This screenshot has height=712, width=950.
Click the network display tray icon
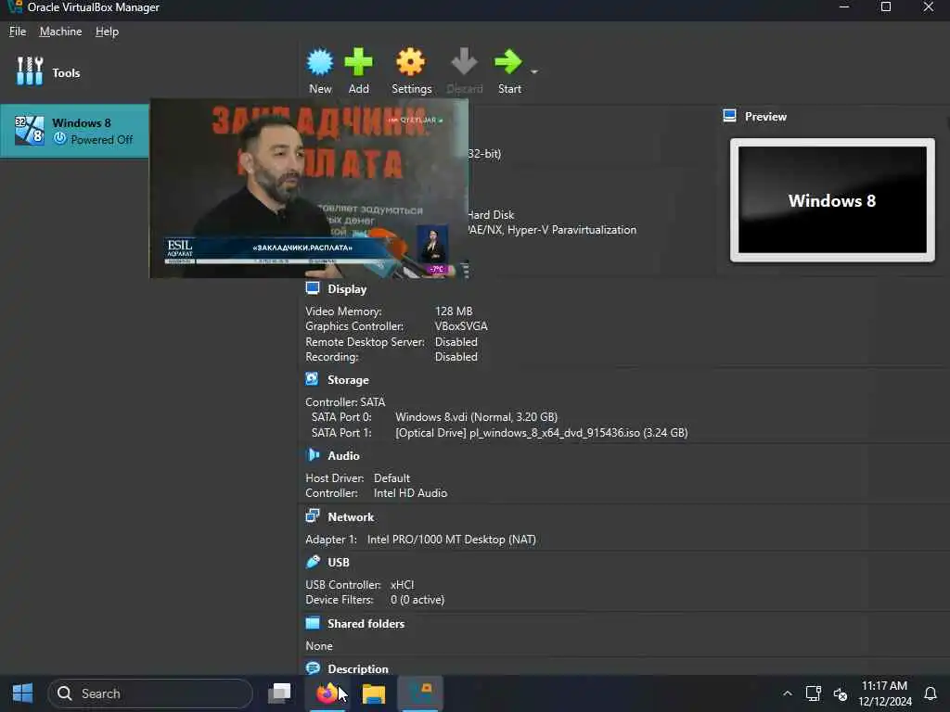click(x=813, y=693)
